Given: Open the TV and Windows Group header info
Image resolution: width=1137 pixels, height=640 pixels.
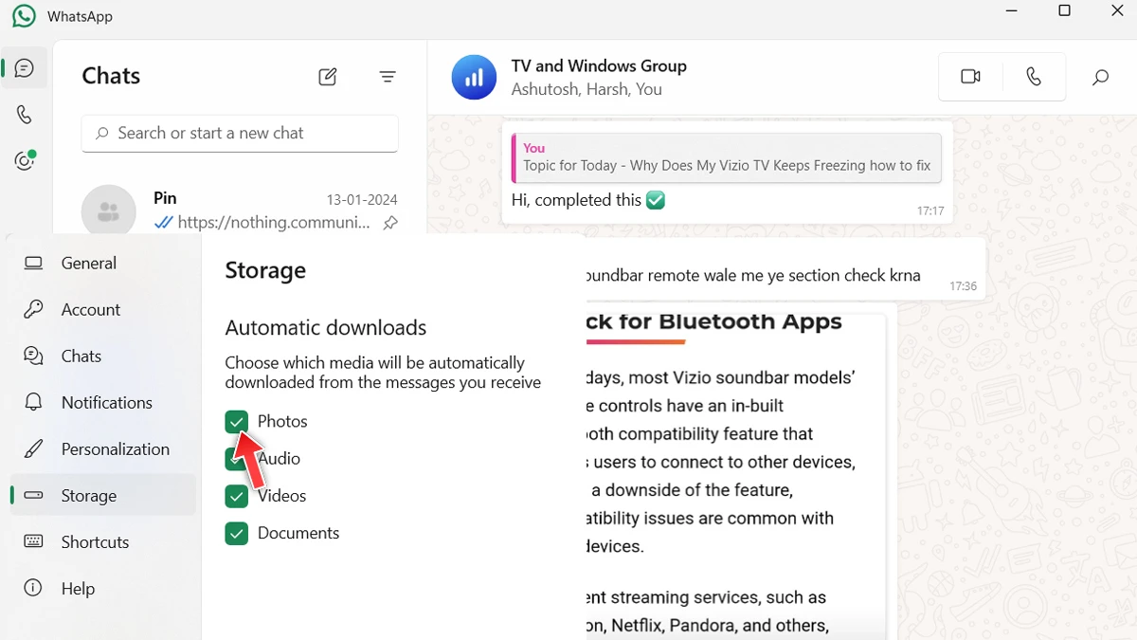Looking at the screenshot, I should click(599, 78).
